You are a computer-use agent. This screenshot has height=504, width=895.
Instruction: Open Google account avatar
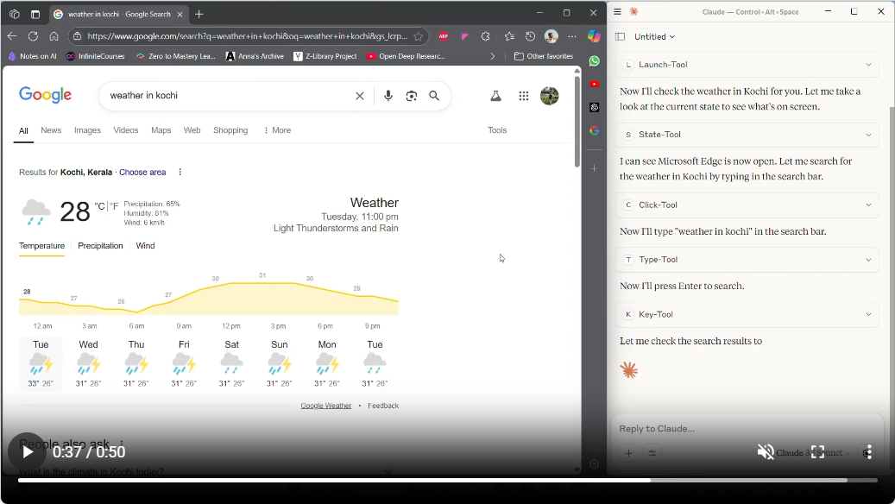click(550, 96)
